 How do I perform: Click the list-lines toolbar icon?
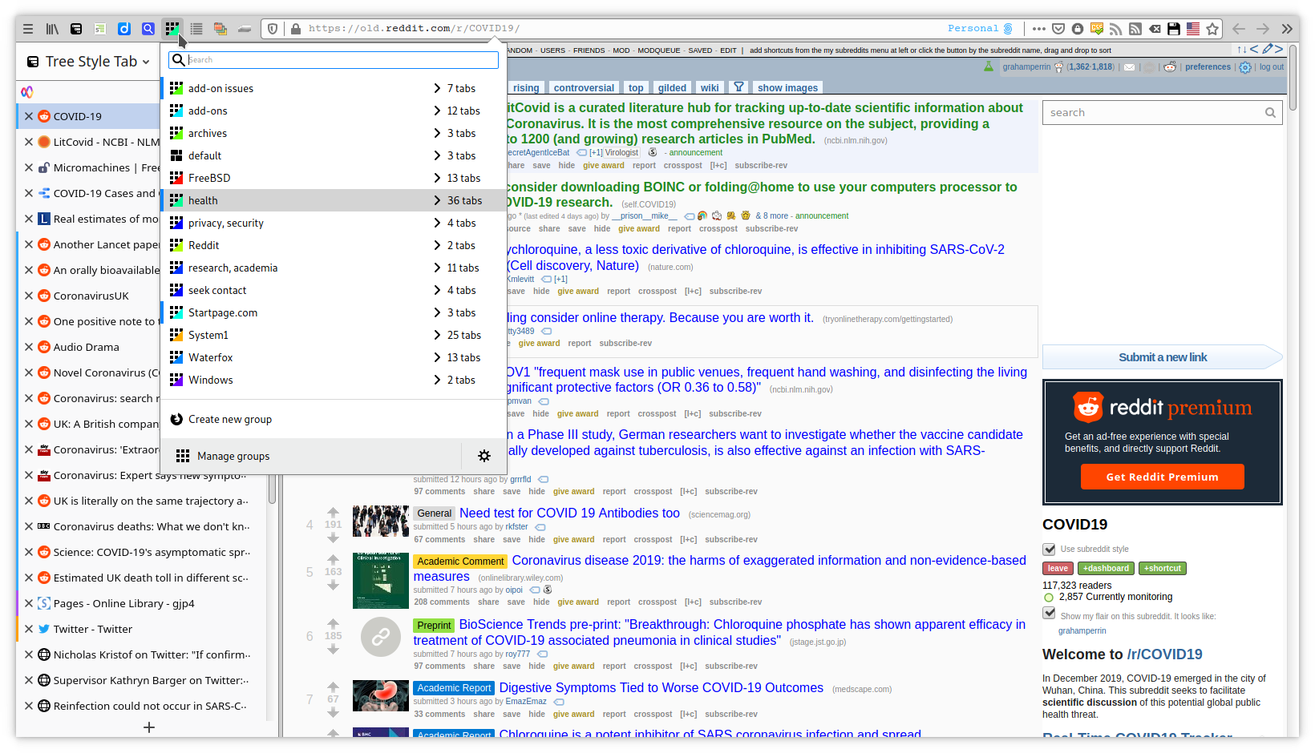click(x=196, y=29)
